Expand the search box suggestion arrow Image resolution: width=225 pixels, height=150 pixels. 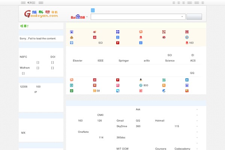tap(182, 17)
